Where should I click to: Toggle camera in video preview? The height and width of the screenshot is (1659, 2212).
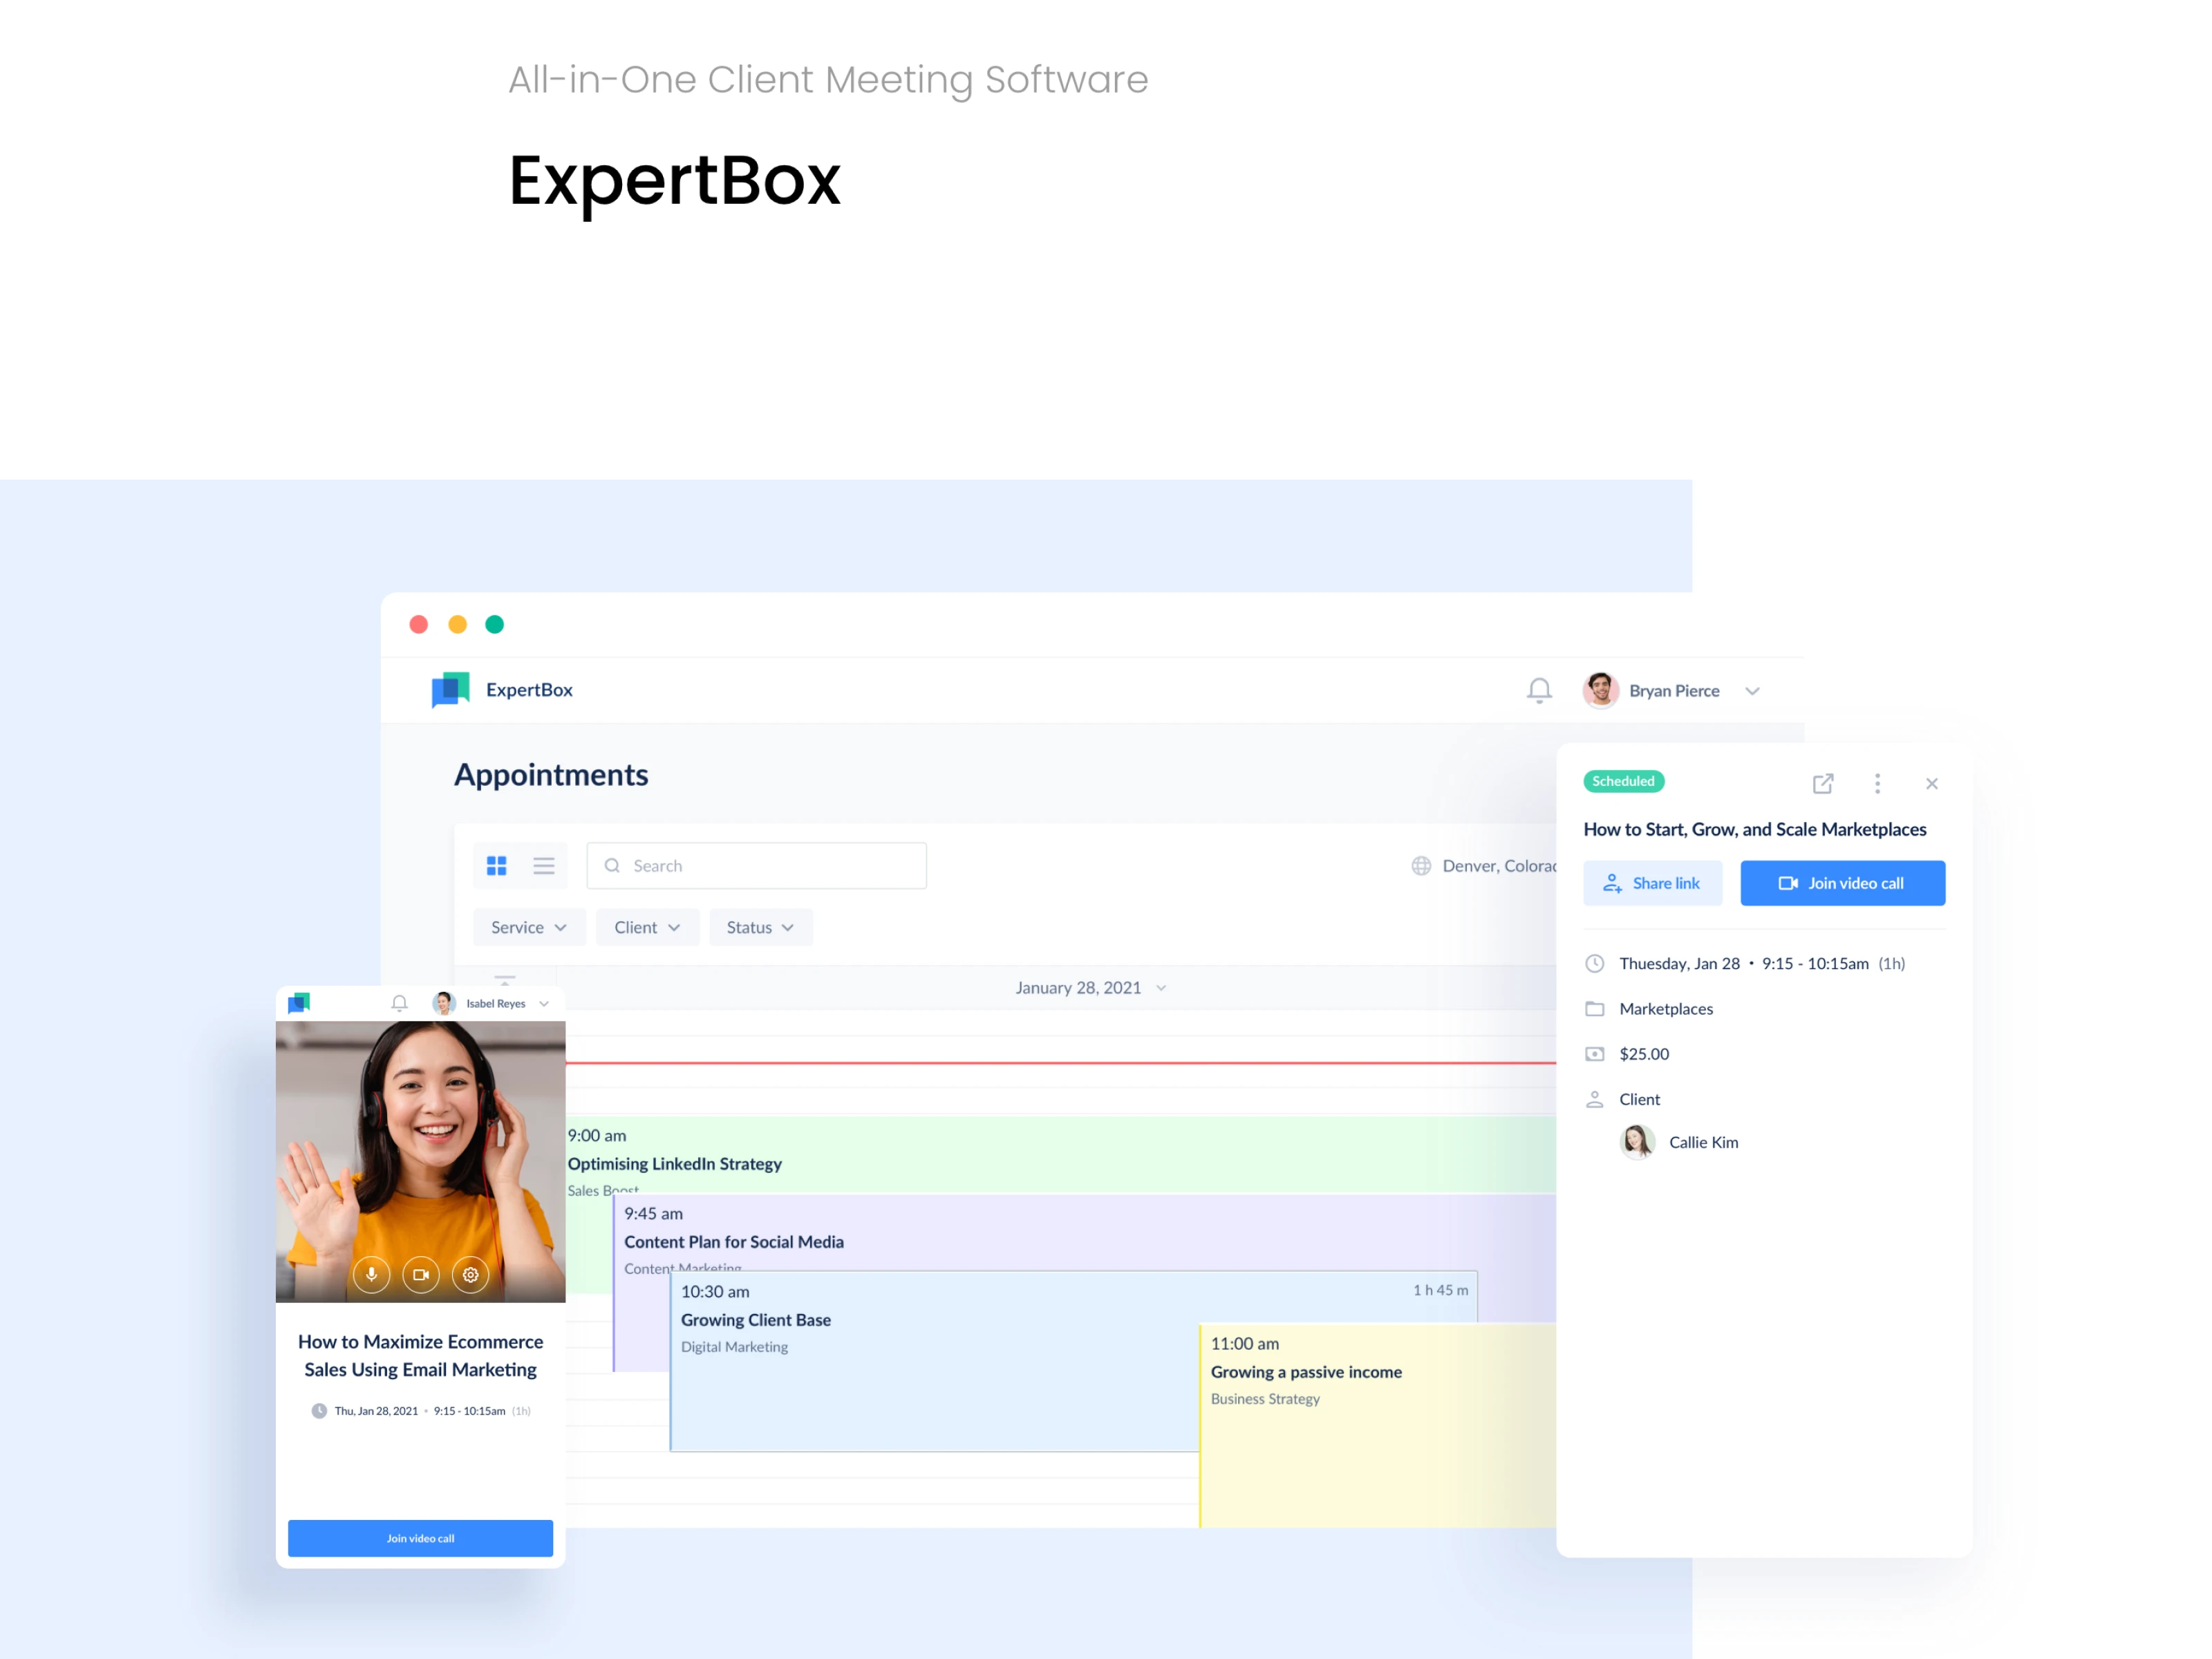(x=421, y=1274)
